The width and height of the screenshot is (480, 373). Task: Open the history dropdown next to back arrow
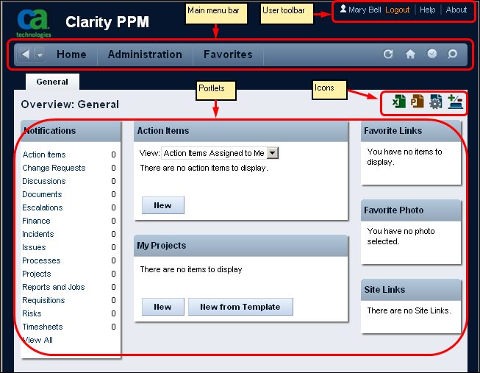[x=40, y=55]
